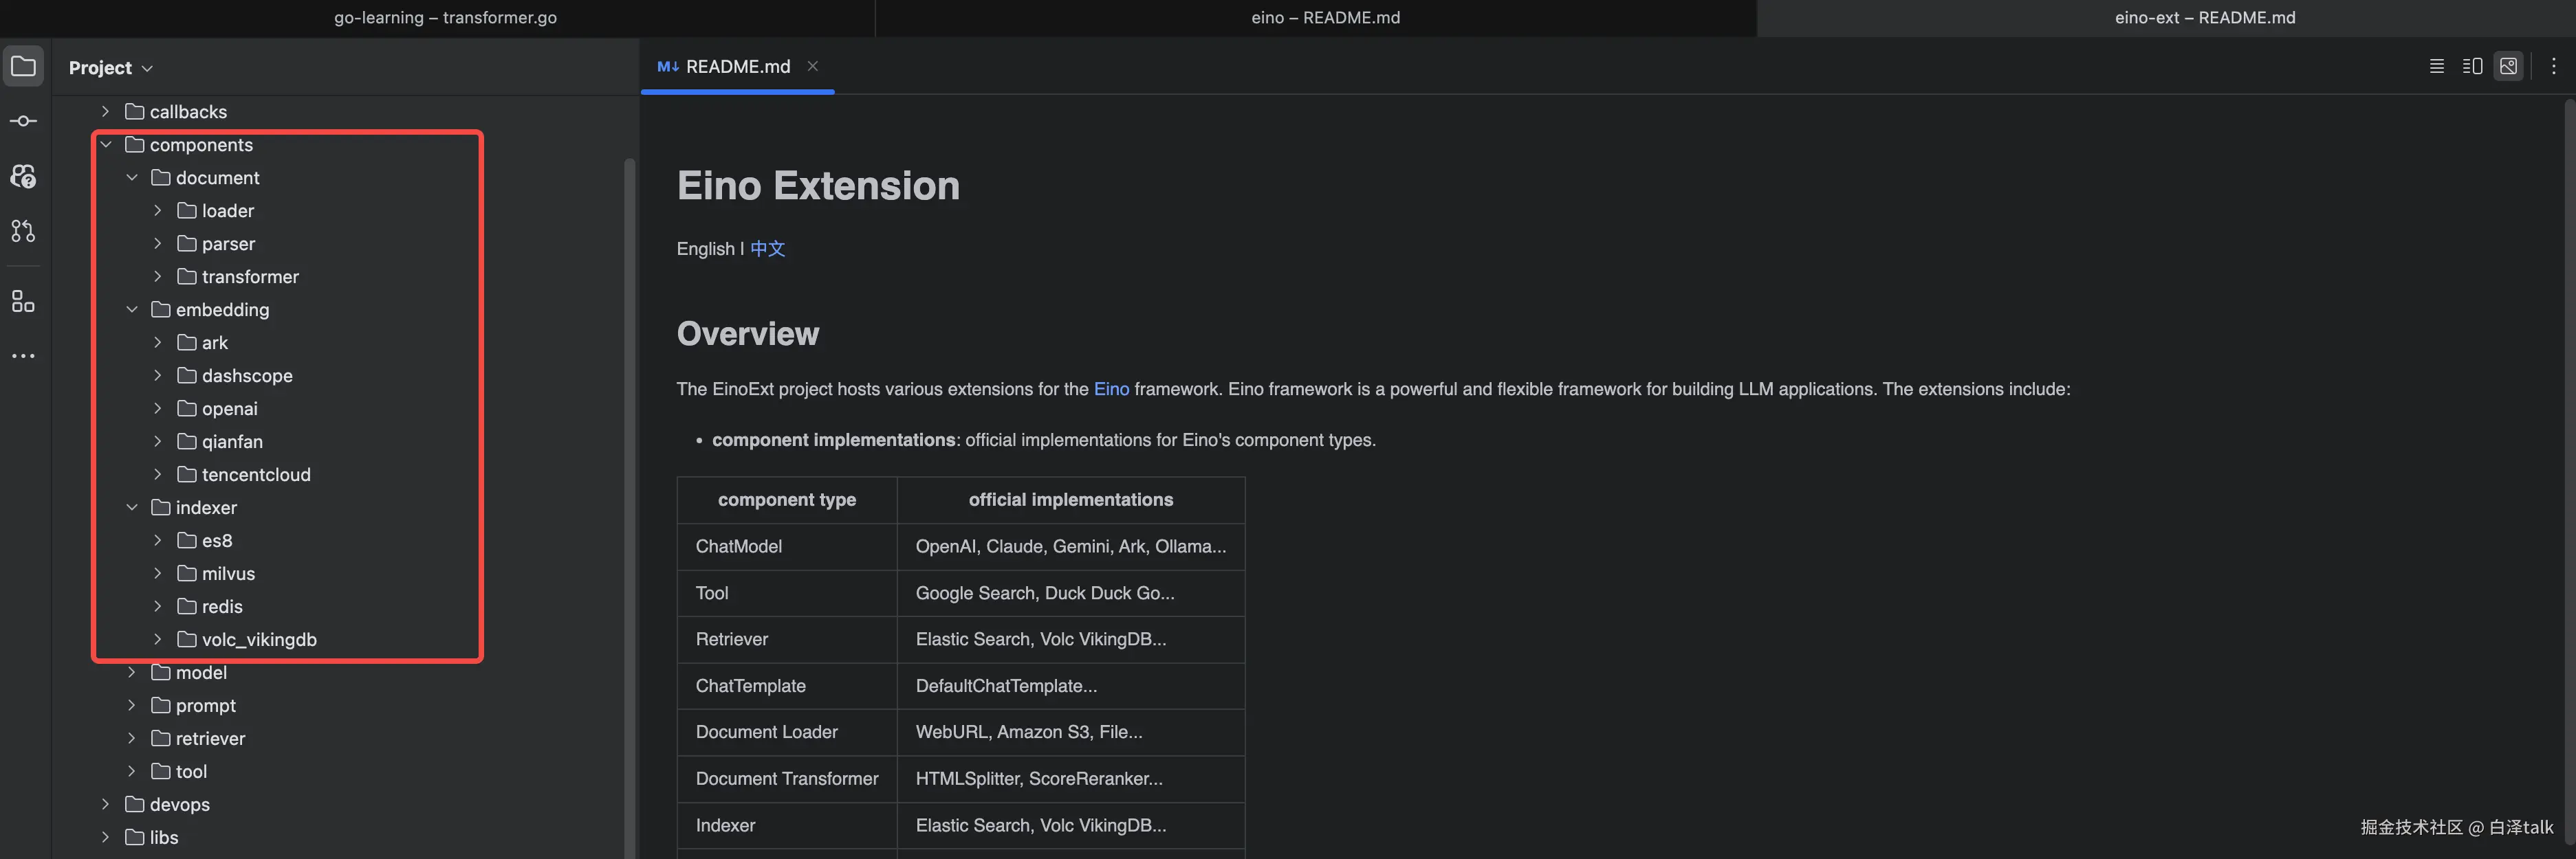Show more tool windows ellipsis
The width and height of the screenshot is (2576, 859).
(x=23, y=355)
